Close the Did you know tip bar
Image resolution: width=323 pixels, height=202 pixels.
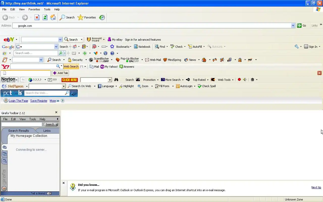pos(64,183)
